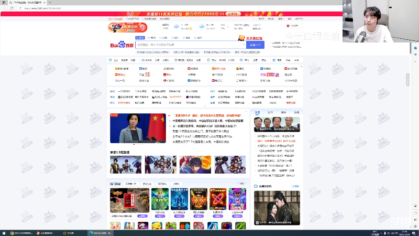Viewport: 419px width, 236px height.
Task: Open the four-men news photo in right panel
Action: pos(277,124)
